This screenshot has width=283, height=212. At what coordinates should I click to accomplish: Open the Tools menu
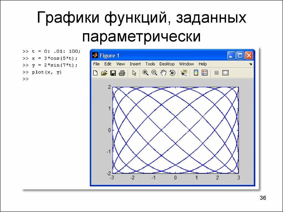pyautogui.click(x=150, y=64)
